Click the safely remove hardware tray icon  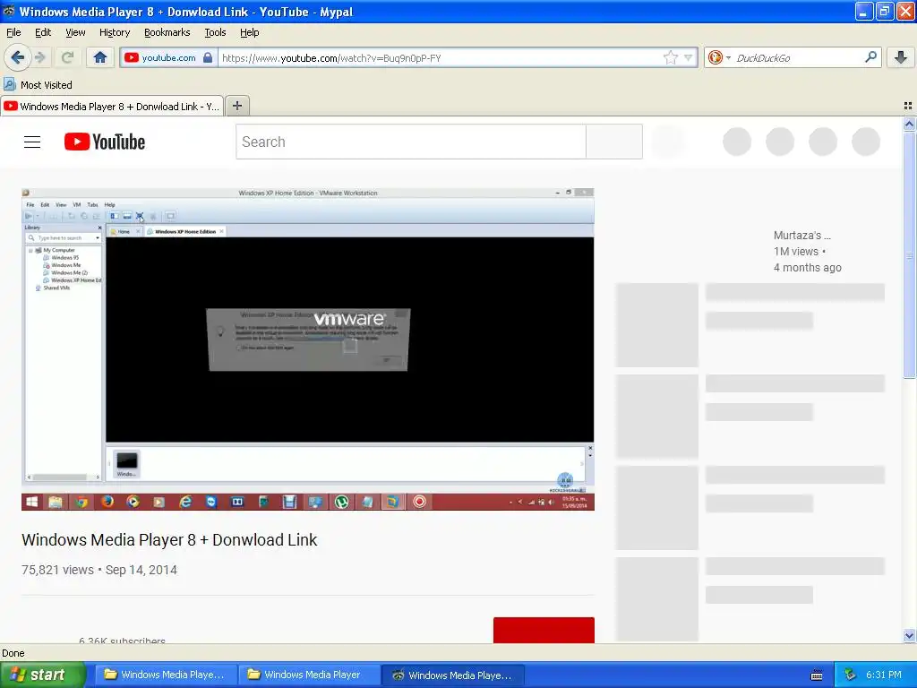pos(850,675)
